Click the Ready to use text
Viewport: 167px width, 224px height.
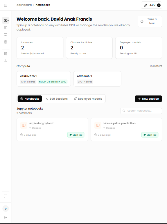pyautogui.click(x=78, y=53)
